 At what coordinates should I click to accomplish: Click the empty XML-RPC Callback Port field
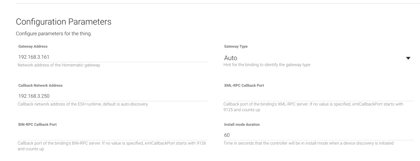318,96
